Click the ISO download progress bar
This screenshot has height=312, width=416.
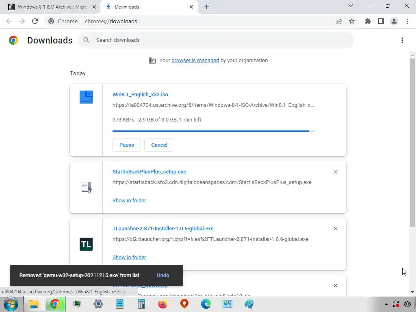click(x=214, y=131)
